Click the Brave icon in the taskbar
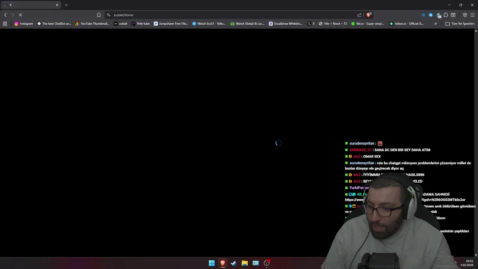478x269 pixels. (223, 263)
